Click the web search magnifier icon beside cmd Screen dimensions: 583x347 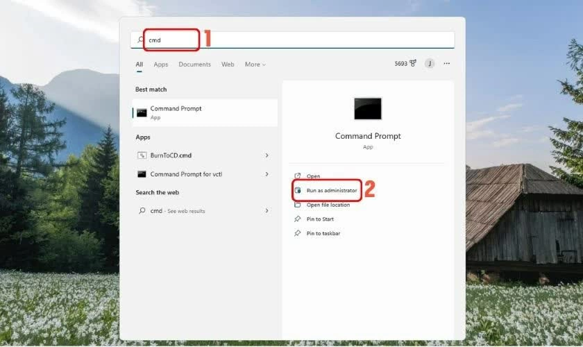pos(142,210)
